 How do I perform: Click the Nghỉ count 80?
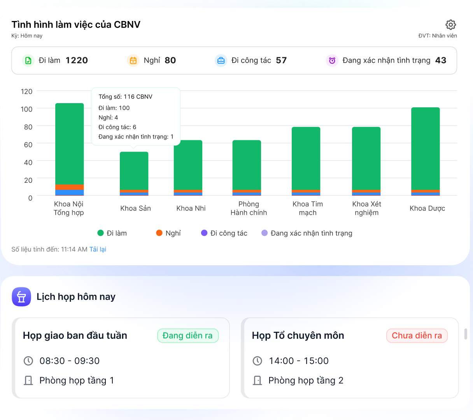coord(170,60)
